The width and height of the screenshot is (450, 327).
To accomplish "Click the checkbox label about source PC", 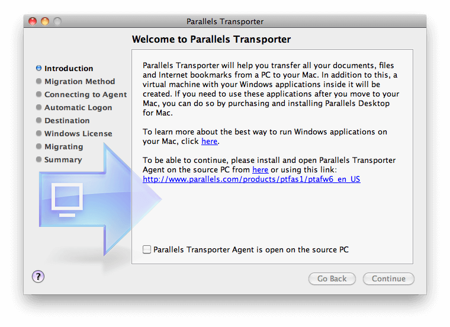I will [251, 249].
